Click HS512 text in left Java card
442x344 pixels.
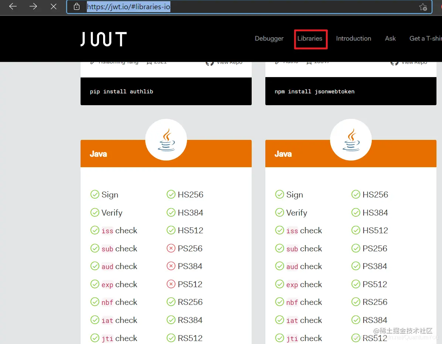[x=191, y=230]
